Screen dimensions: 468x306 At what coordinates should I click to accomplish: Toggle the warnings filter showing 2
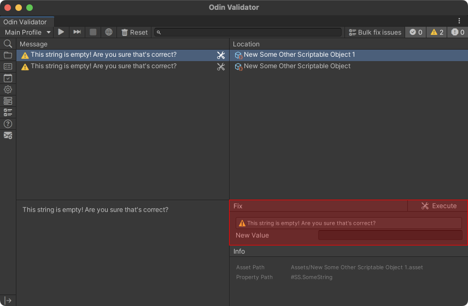coord(437,32)
